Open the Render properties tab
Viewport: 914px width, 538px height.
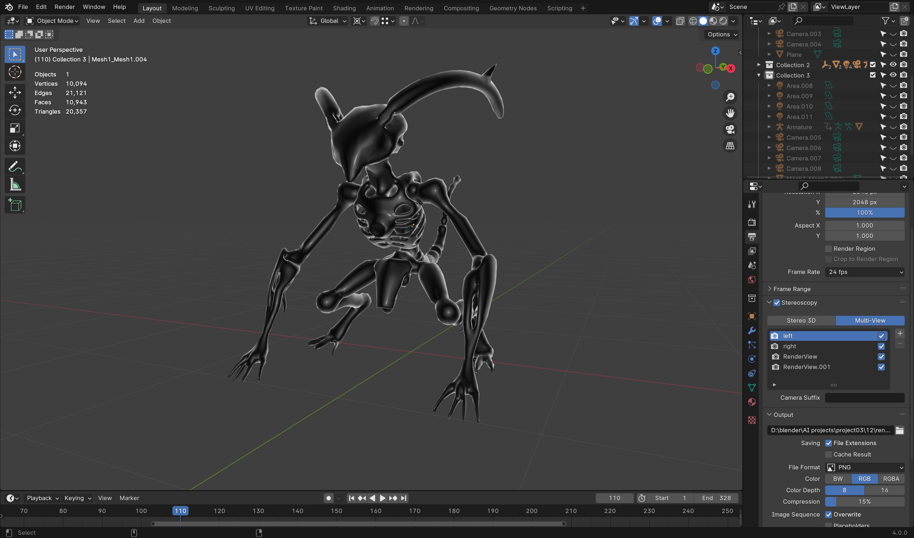pos(752,222)
